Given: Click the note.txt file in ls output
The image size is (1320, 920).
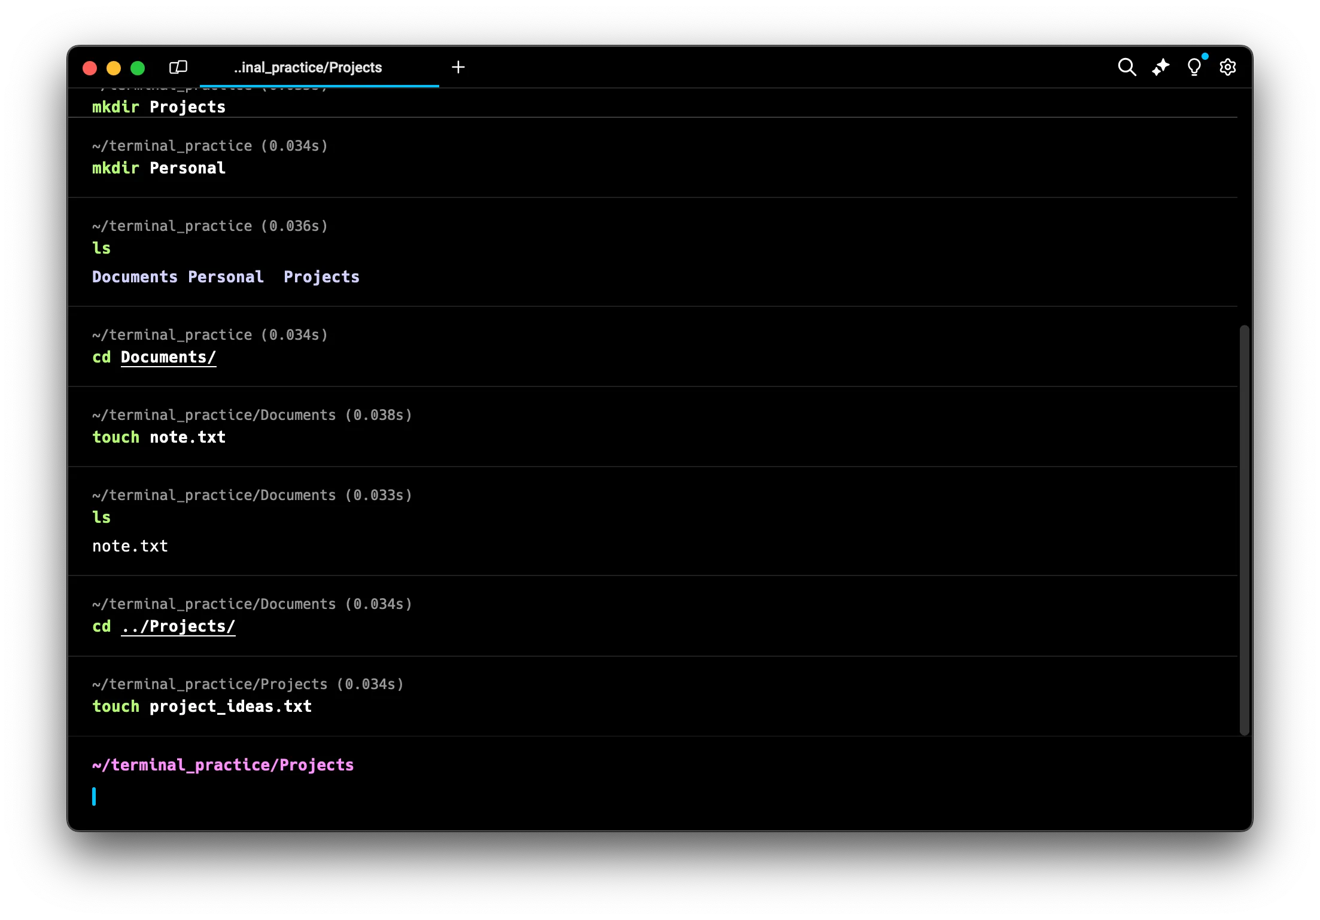Looking at the screenshot, I should pos(130,546).
